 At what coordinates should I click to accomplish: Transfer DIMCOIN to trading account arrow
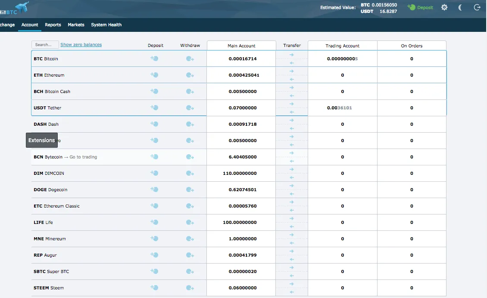(292, 170)
